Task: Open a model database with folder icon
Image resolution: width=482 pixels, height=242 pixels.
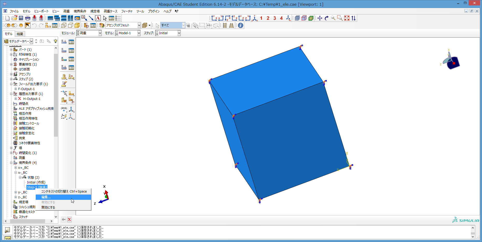Action: pyautogui.click(x=14, y=18)
